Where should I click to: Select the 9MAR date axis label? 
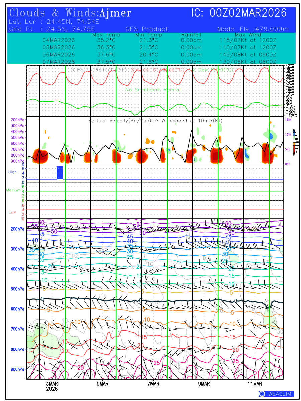204,384
